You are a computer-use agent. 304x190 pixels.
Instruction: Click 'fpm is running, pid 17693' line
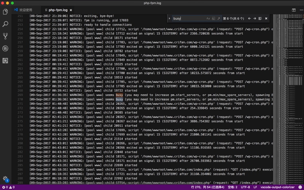106,20
